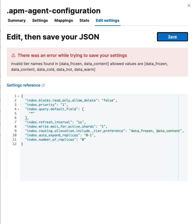
Task: Select the Edit settings tab
Action: coord(108,21)
